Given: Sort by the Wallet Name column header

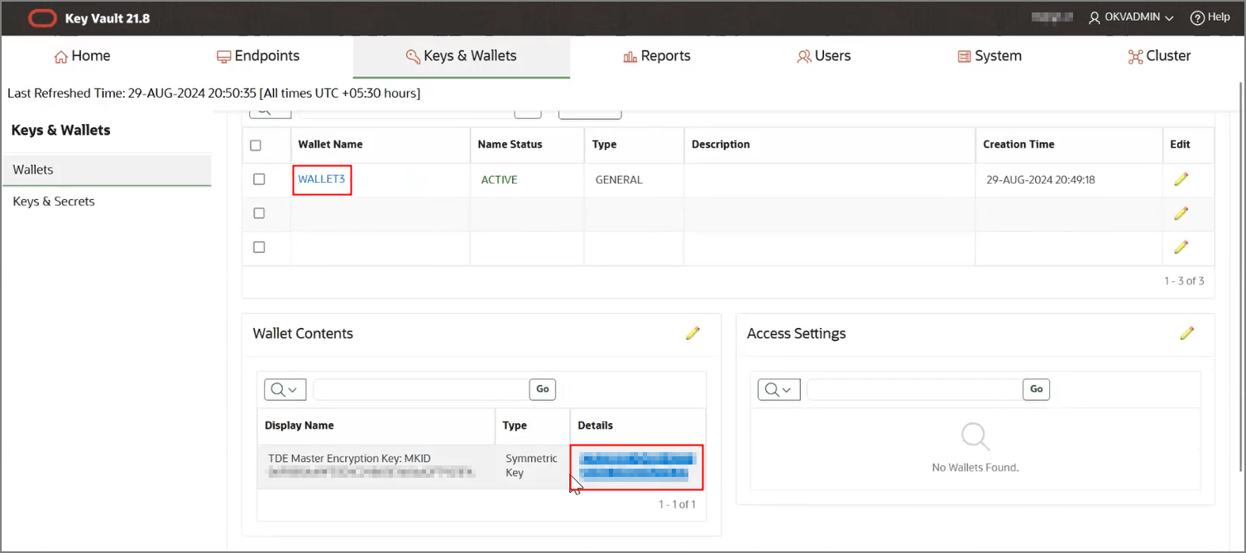Looking at the screenshot, I should (330, 144).
